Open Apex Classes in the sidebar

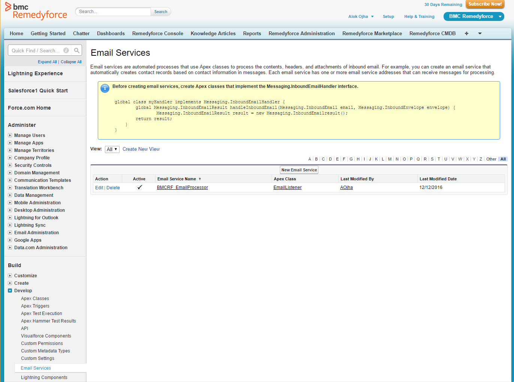click(x=35, y=299)
